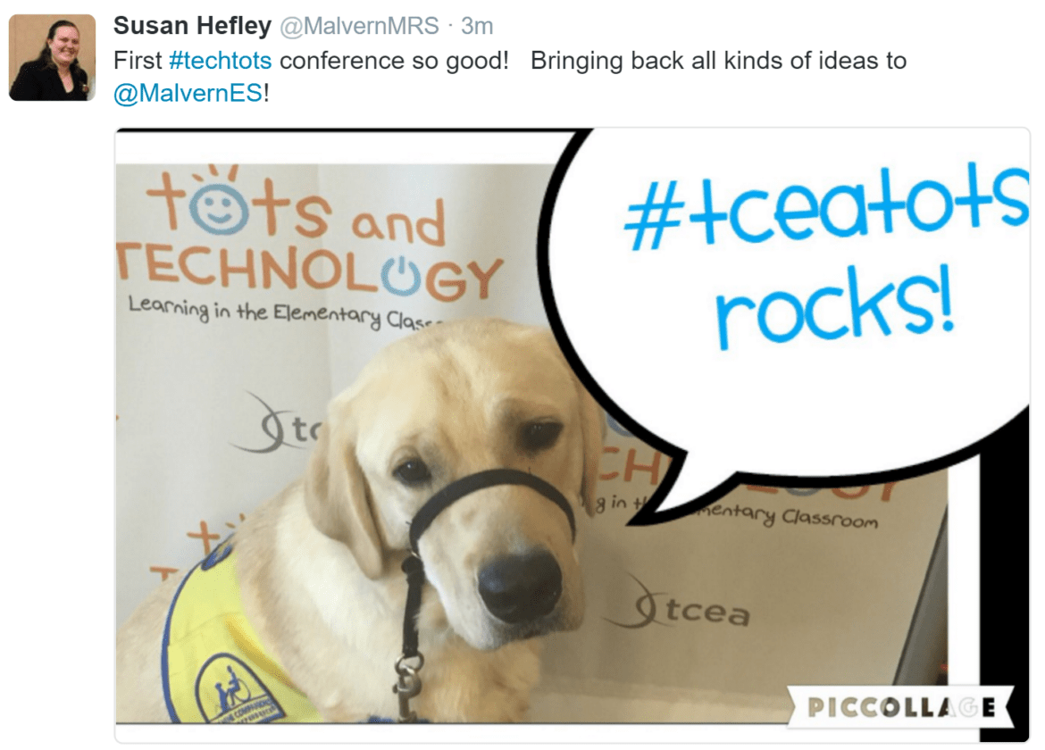
Task: Open the @MalvernMRS handle
Action: coord(359,26)
